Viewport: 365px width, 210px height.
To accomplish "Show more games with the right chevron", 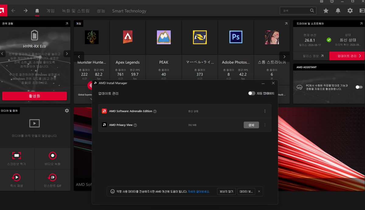I will (284, 57).
